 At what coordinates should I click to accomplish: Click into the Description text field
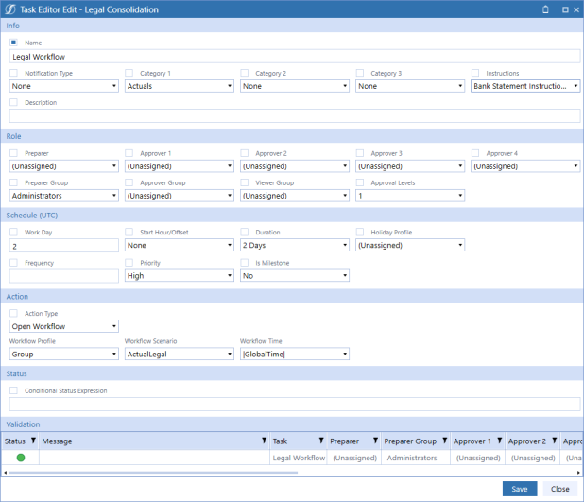[295, 116]
